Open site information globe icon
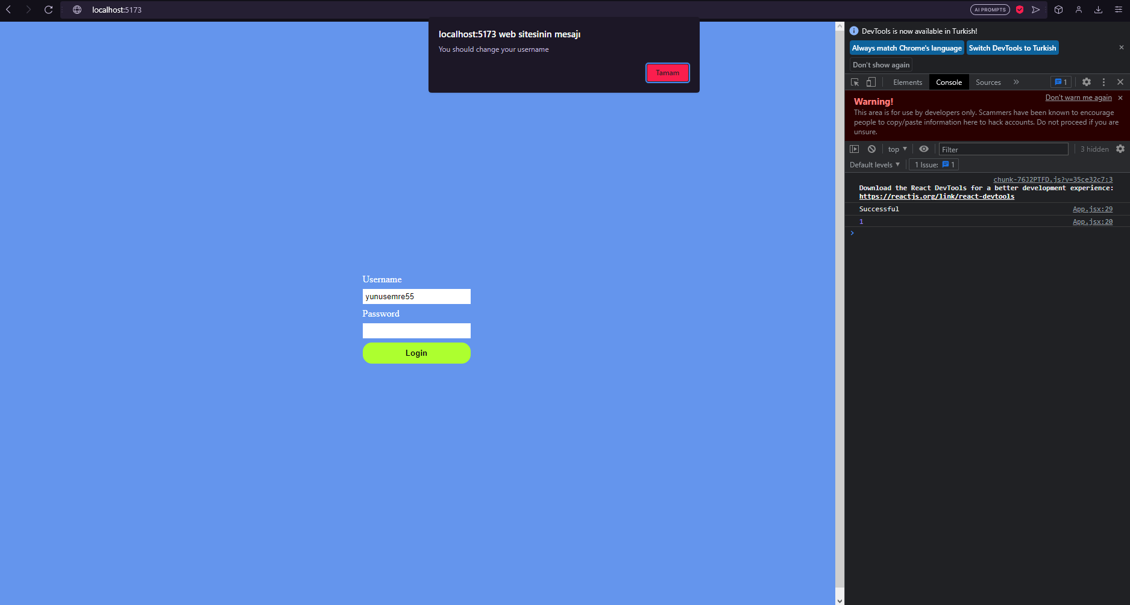This screenshot has height=605, width=1130. click(x=77, y=10)
